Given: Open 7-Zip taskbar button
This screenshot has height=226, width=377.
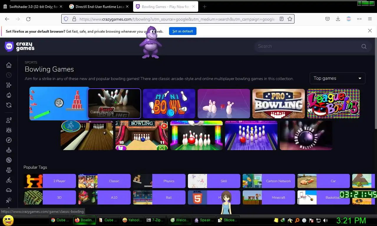Looking at the screenshot, I should point(155,220).
